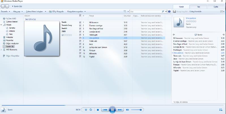Image resolution: width=226 pixels, height=114 pixels.
Task: Toggle repeat mode
Action: pos(91,110)
